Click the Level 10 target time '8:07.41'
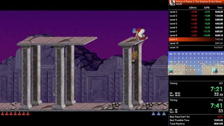Viewport: 224px width, 126px height. pyautogui.click(x=219, y=43)
